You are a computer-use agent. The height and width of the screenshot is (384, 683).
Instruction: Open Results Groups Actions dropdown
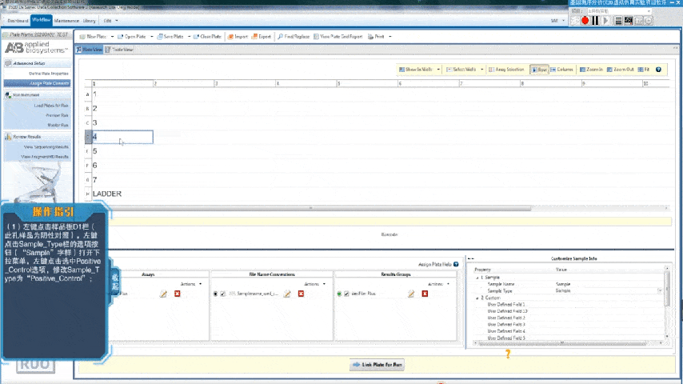[438, 284]
